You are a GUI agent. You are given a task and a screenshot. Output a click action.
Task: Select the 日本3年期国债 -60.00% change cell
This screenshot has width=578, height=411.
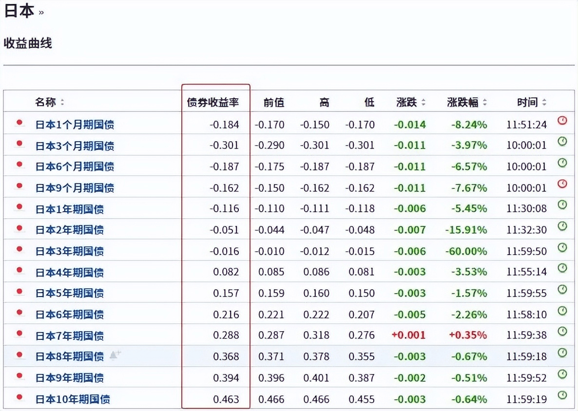[465, 251]
